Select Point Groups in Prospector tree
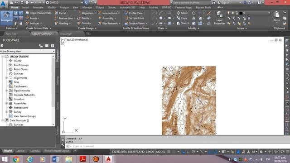 pos(21,65)
